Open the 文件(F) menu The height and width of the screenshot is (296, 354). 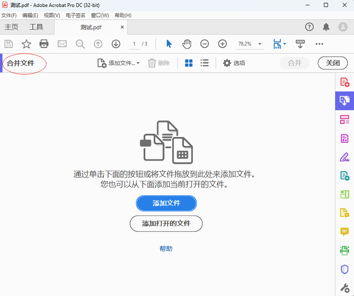[9, 15]
